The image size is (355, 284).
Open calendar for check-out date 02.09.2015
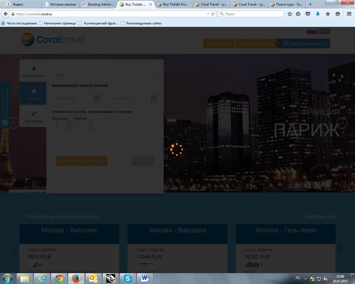pos(154,98)
